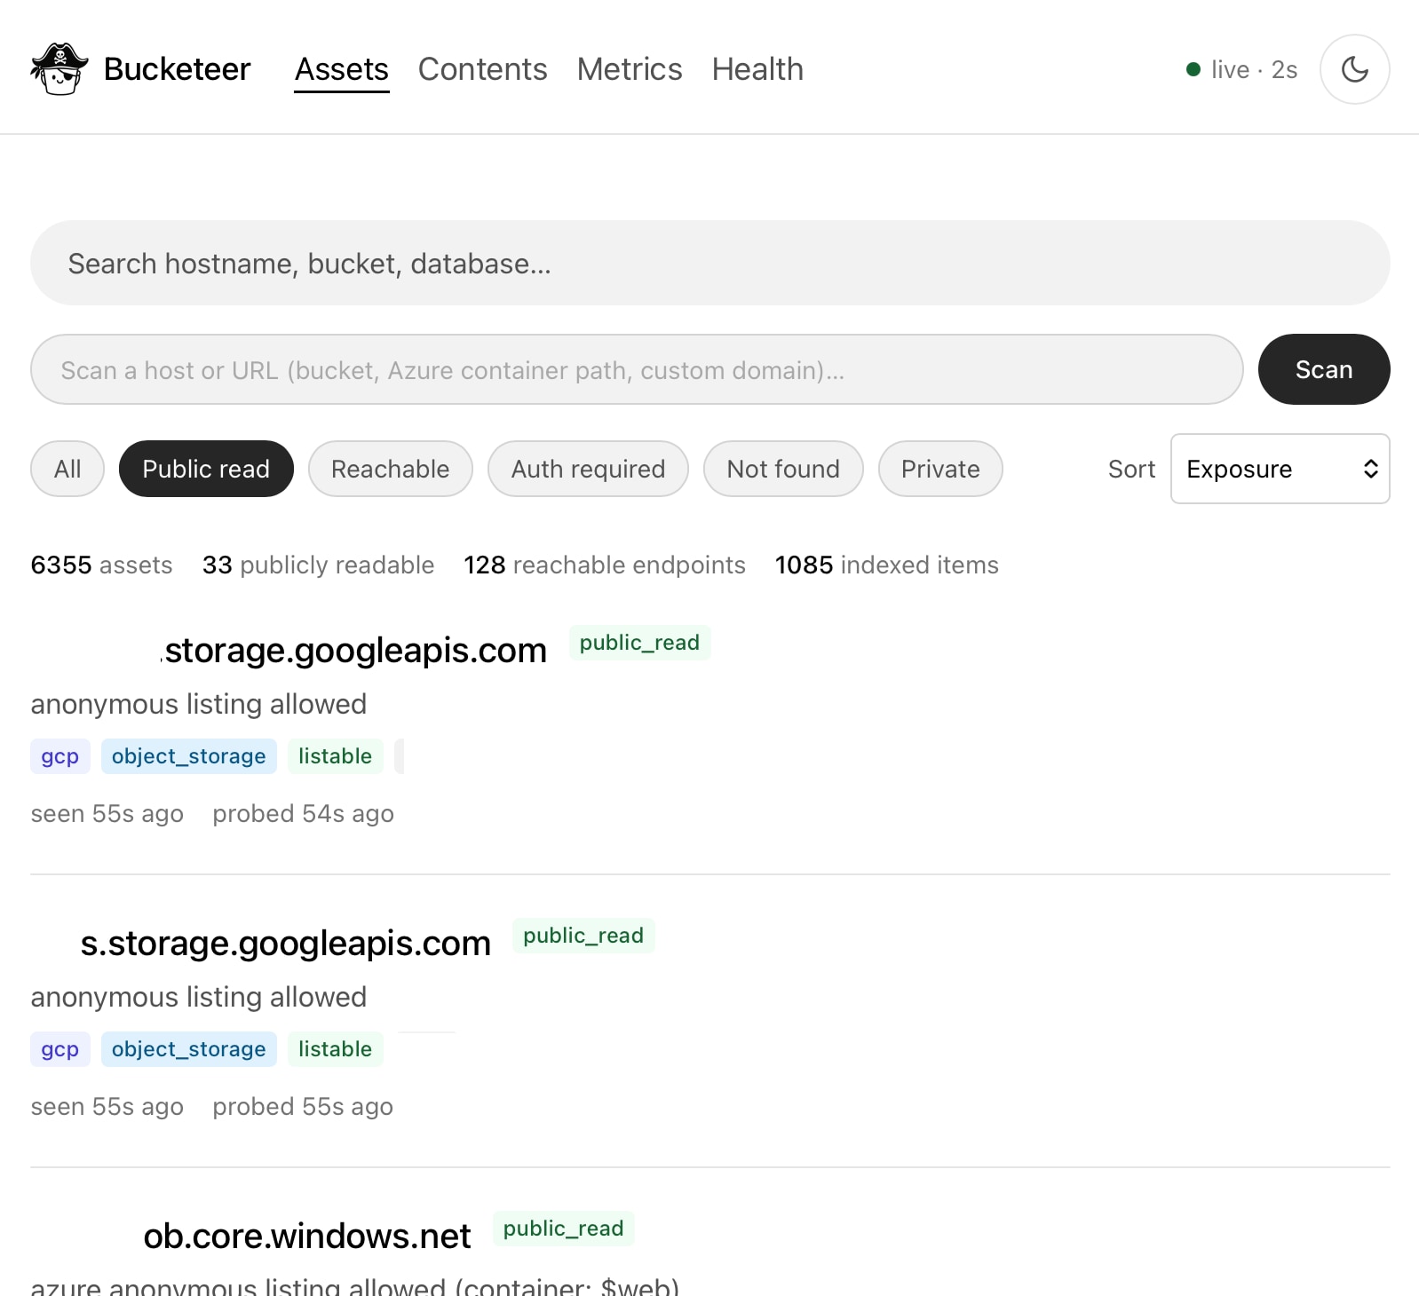1419x1296 pixels.
Task: Click the green live status dot
Action: click(1193, 69)
